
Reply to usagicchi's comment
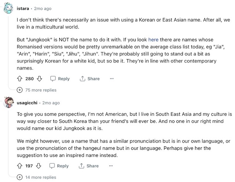click(x=59, y=166)
